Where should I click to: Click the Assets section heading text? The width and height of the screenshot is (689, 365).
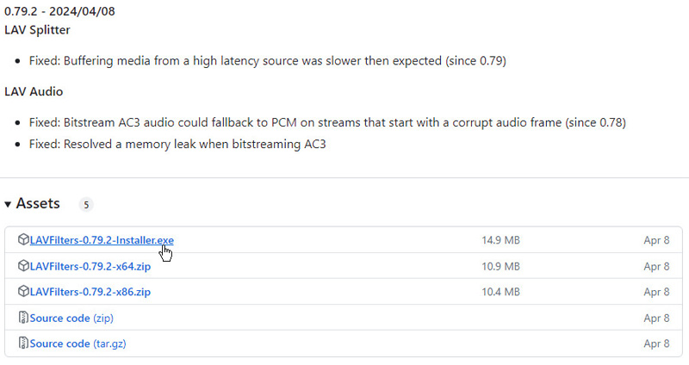(38, 204)
